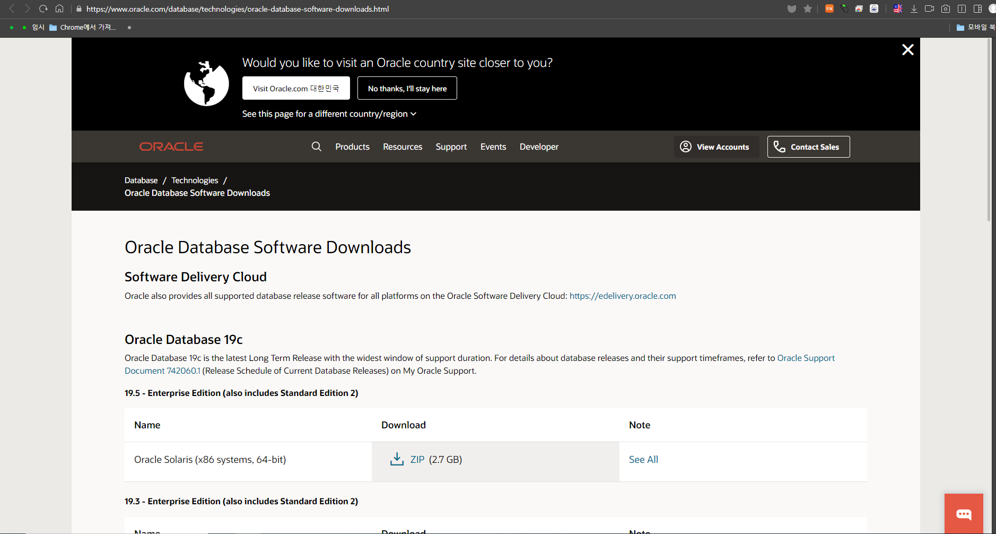Open the US/UK flag translate extension
996x534 pixels.
[898, 8]
